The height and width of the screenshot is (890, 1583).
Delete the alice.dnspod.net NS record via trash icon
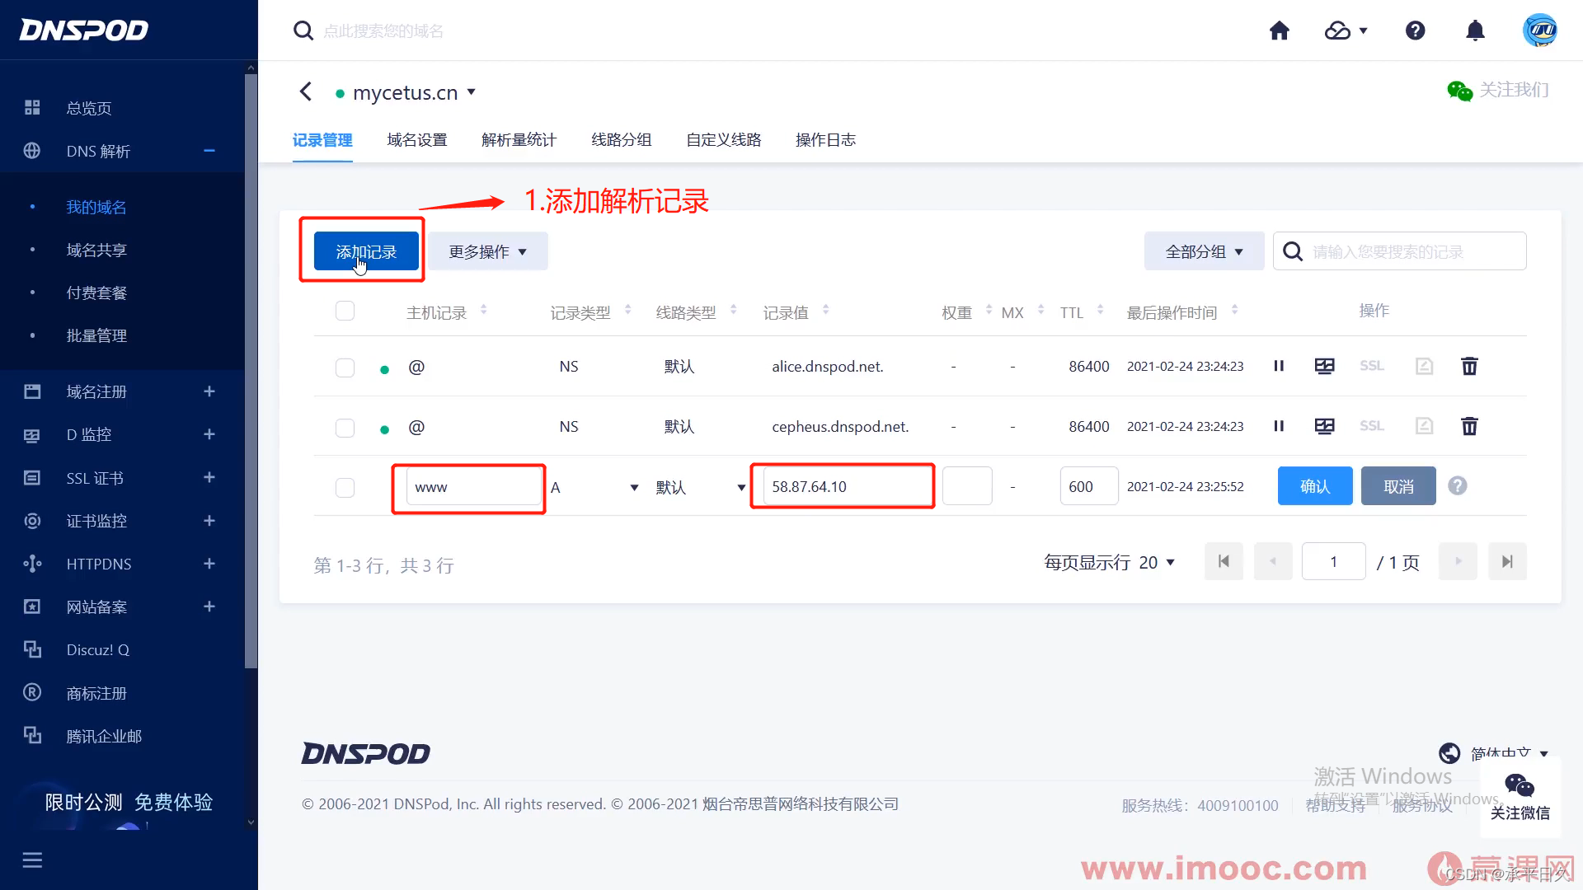click(x=1469, y=366)
